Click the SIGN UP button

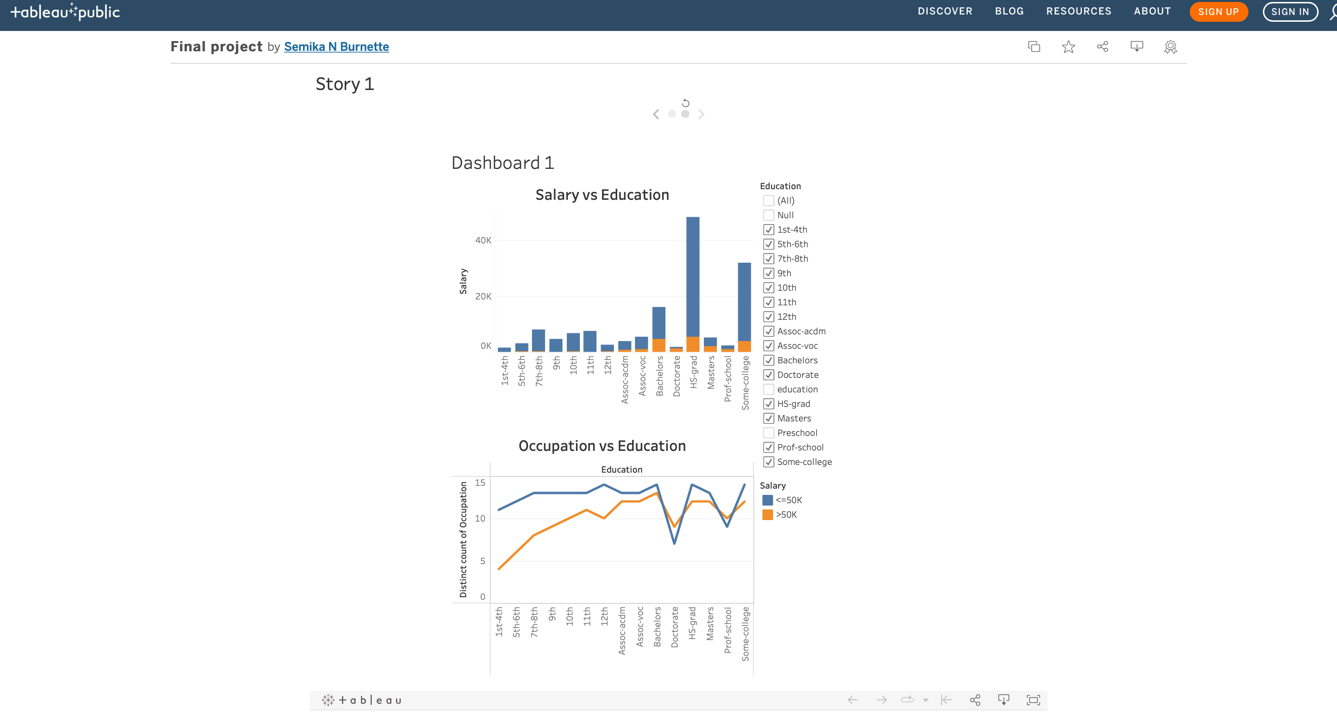click(x=1218, y=12)
